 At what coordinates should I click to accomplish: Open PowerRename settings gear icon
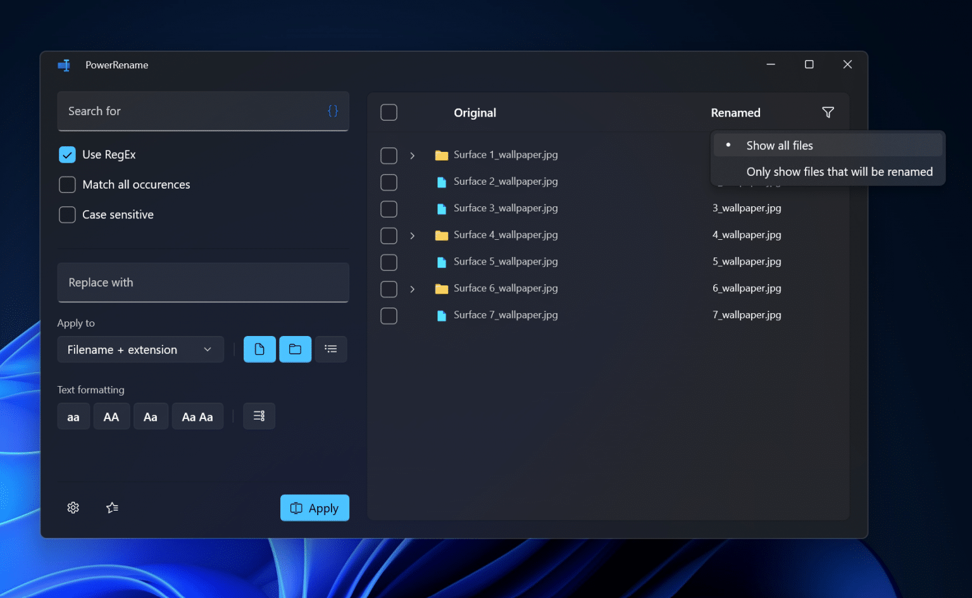coord(73,508)
